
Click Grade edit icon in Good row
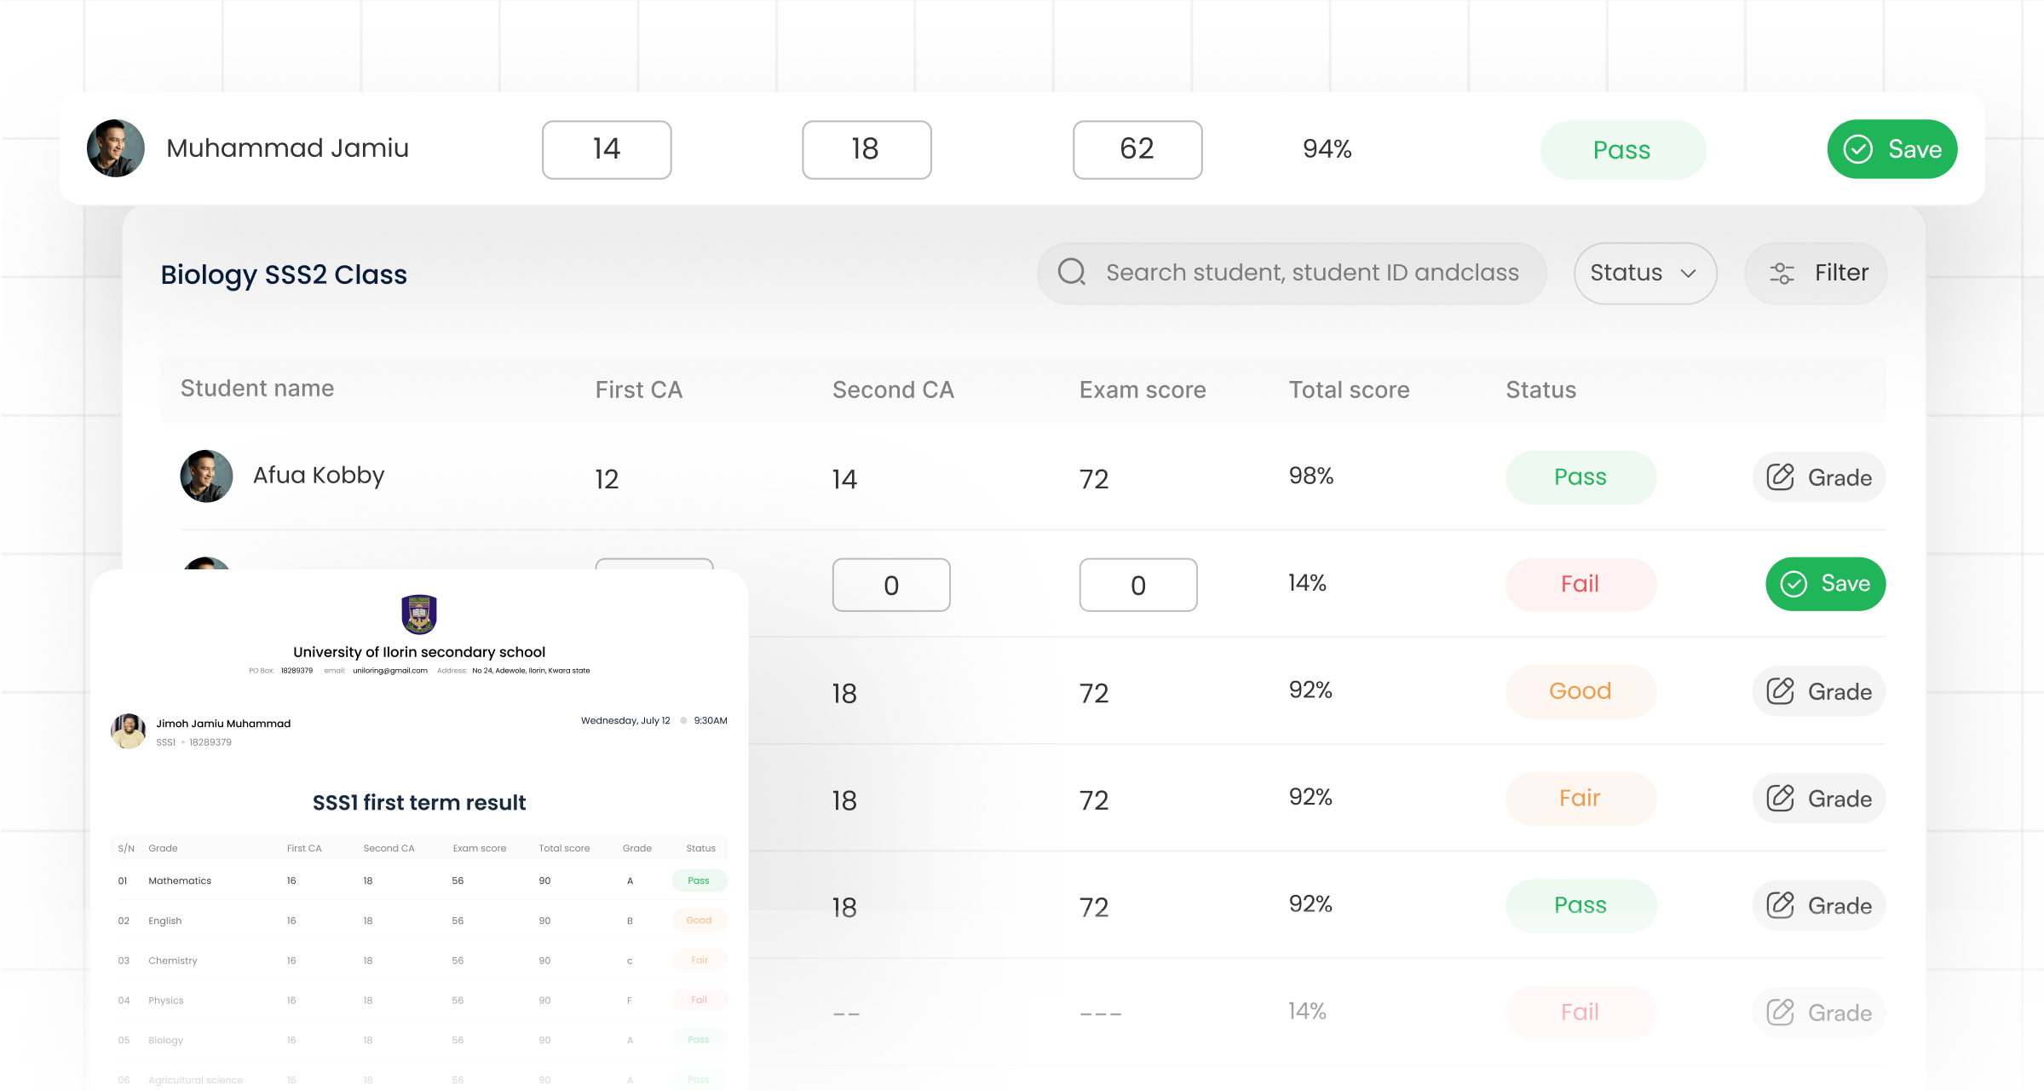(x=1780, y=691)
